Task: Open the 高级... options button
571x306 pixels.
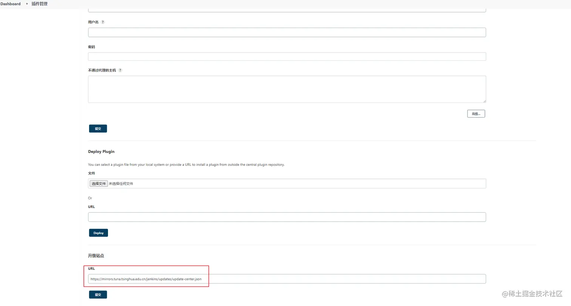Action: pyautogui.click(x=476, y=114)
